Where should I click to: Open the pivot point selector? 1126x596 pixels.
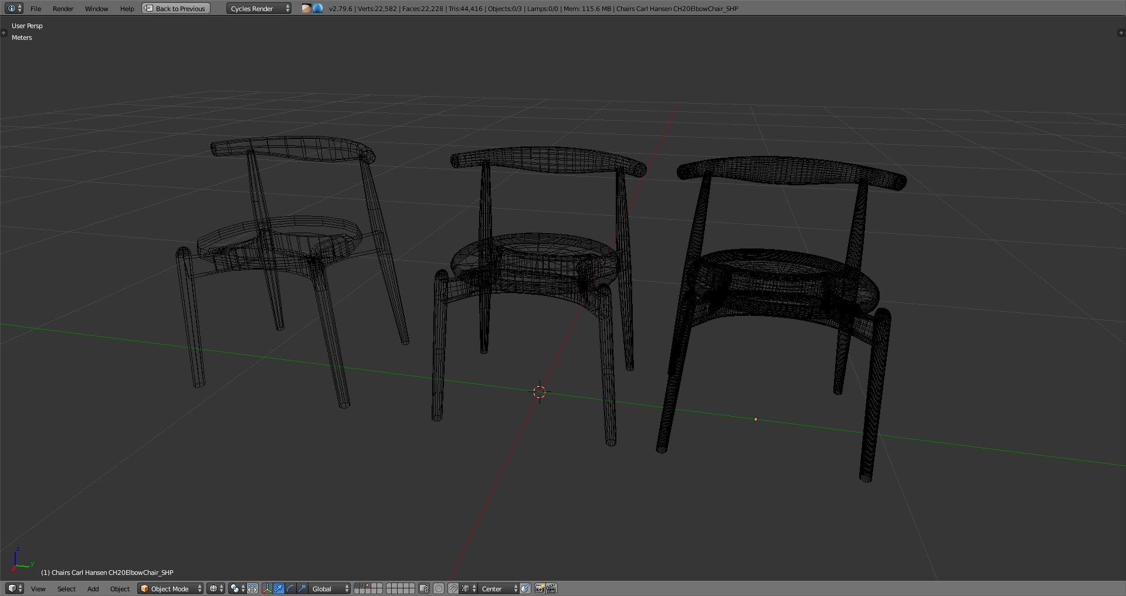click(x=237, y=588)
